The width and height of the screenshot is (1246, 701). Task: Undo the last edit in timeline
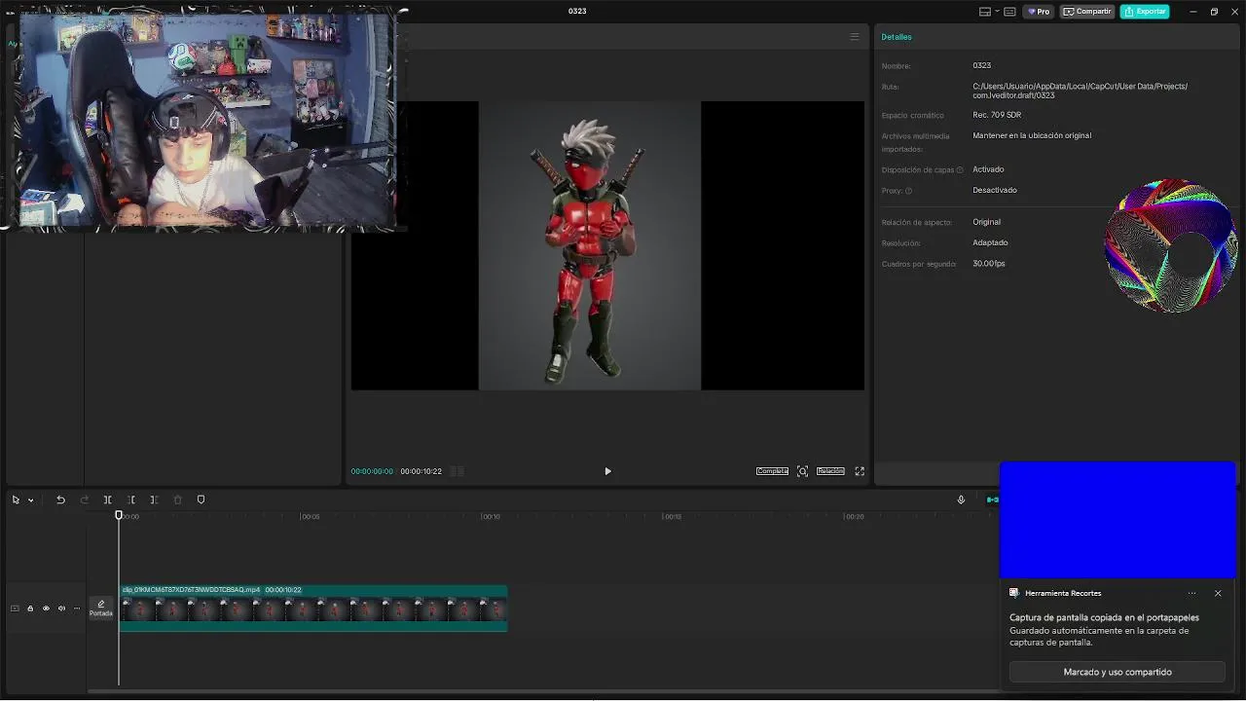click(60, 499)
